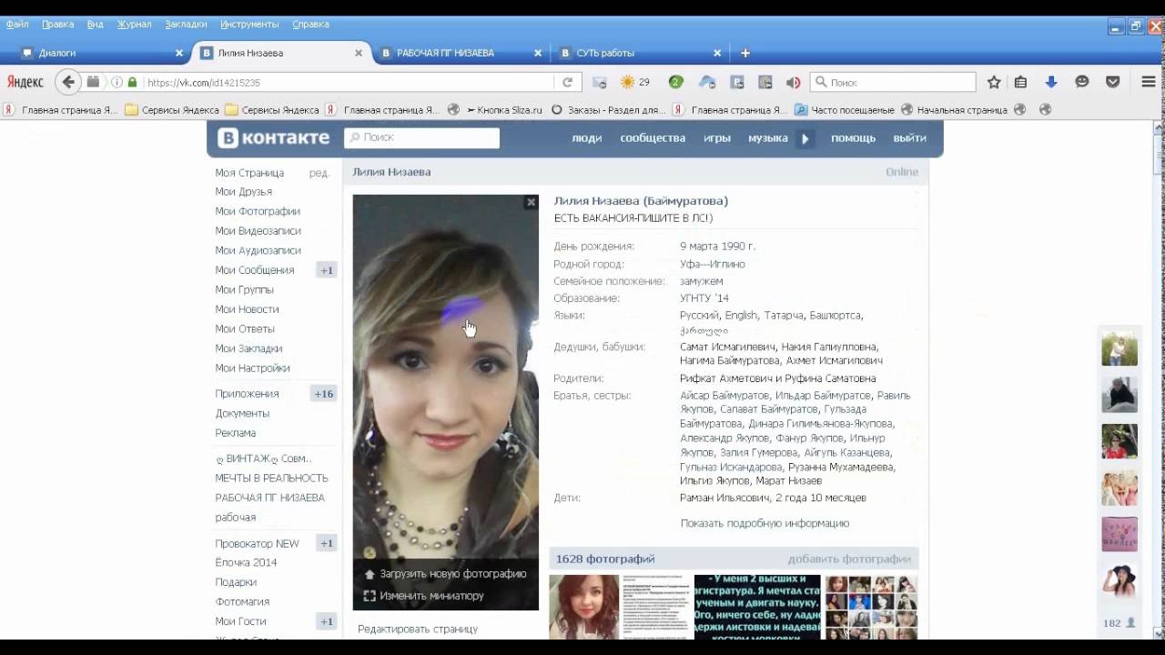Open the Правка menu
This screenshot has width=1165, height=655.
coord(57,24)
